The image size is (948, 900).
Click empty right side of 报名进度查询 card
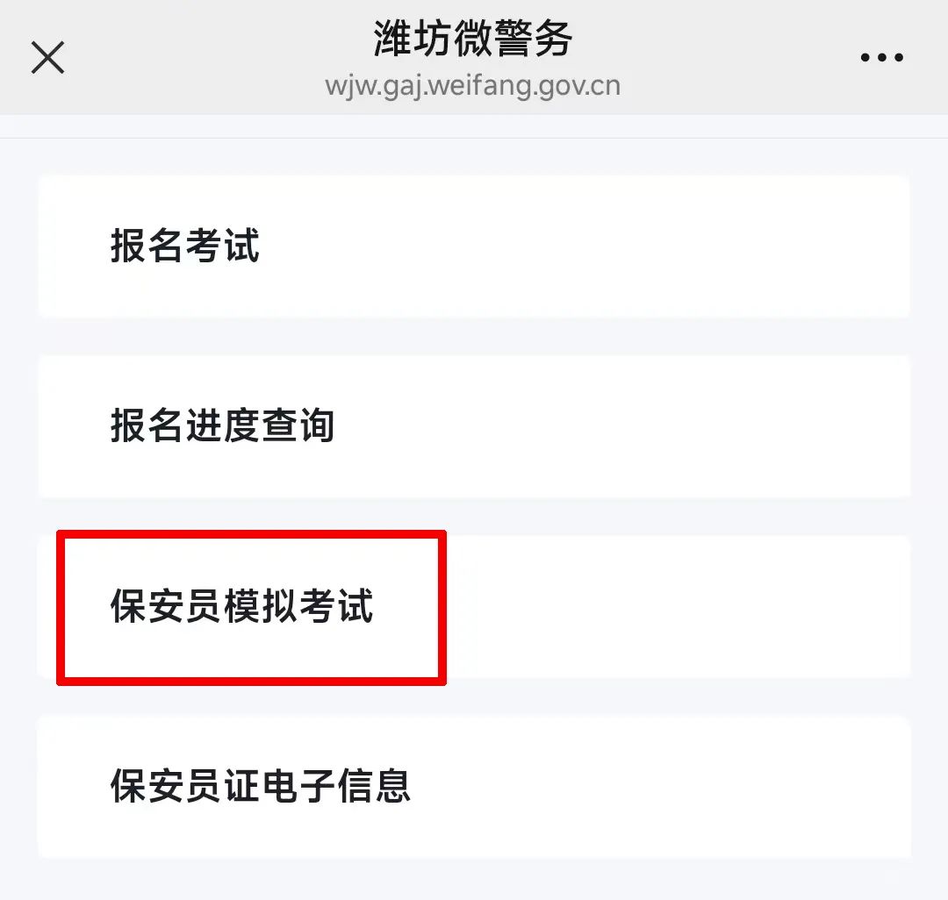click(665, 426)
